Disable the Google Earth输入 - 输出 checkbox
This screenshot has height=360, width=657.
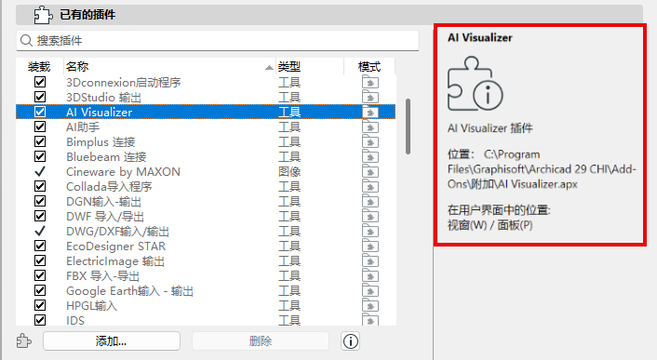tap(40, 290)
